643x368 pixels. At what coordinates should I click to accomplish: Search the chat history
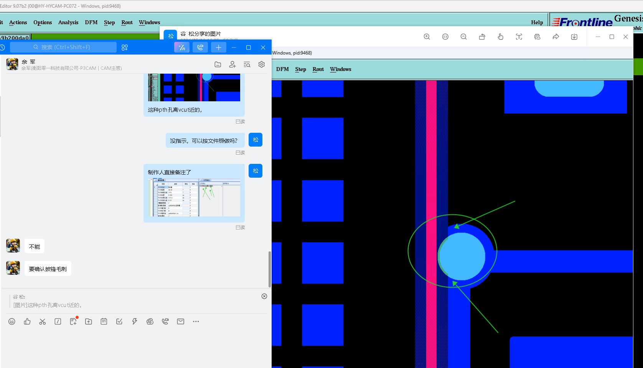pyautogui.click(x=247, y=64)
